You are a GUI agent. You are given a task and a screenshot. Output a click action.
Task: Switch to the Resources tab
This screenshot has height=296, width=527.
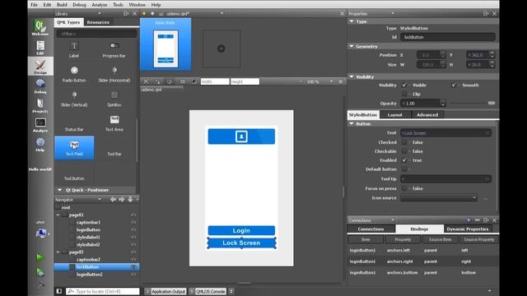pos(98,22)
